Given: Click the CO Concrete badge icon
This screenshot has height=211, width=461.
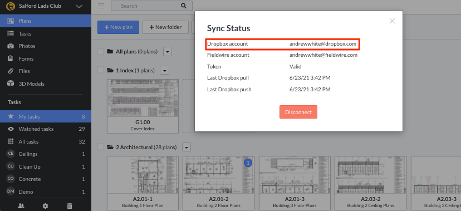Looking at the screenshot, I should [x=11, y=179].
